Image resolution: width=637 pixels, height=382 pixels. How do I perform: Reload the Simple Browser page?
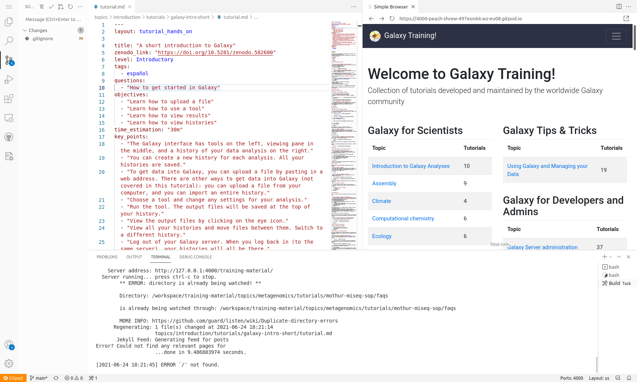click(x=392, y=18)
